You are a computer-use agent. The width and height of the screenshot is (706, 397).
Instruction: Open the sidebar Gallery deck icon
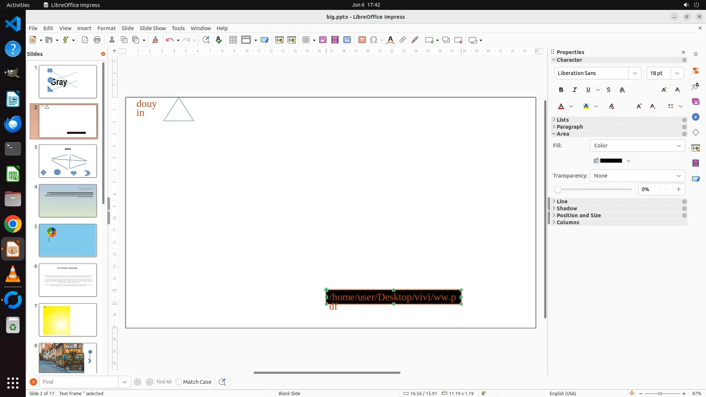tap(695, 101)
